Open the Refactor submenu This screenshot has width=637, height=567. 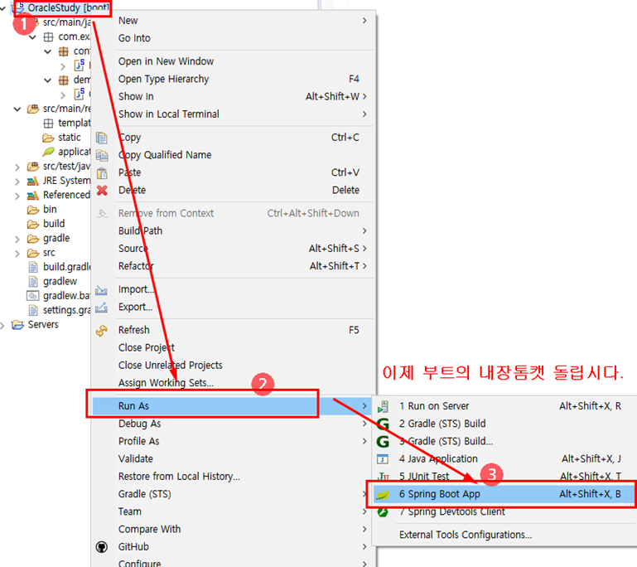coord(233,266)
